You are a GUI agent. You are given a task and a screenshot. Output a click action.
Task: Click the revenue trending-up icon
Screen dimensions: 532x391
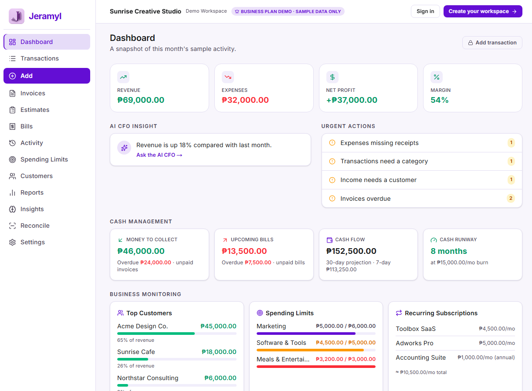point(123,77)
